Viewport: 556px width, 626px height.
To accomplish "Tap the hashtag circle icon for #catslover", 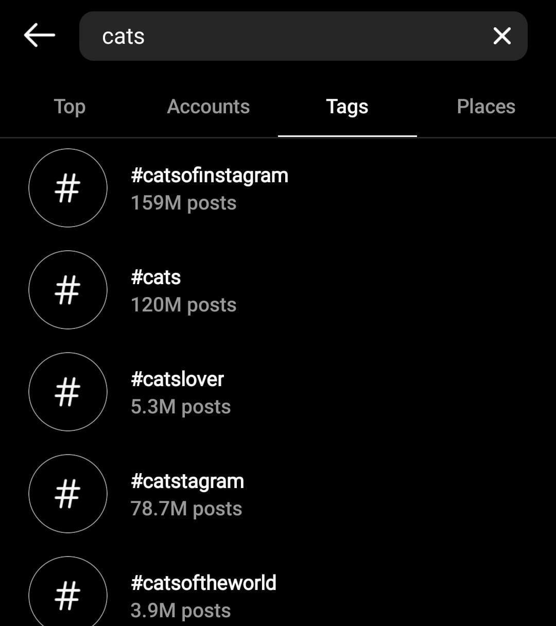I will pos(68,392).
